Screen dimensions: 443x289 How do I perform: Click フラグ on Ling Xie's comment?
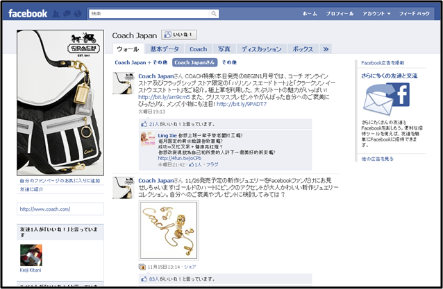coord(212,165)
